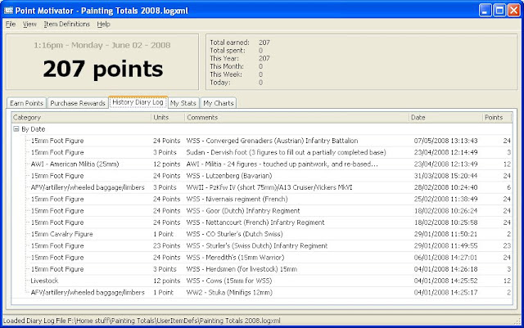Click the date 31/03/2008 15:20:44
This screenshot has width=524, height=328.
pos(445,176)
